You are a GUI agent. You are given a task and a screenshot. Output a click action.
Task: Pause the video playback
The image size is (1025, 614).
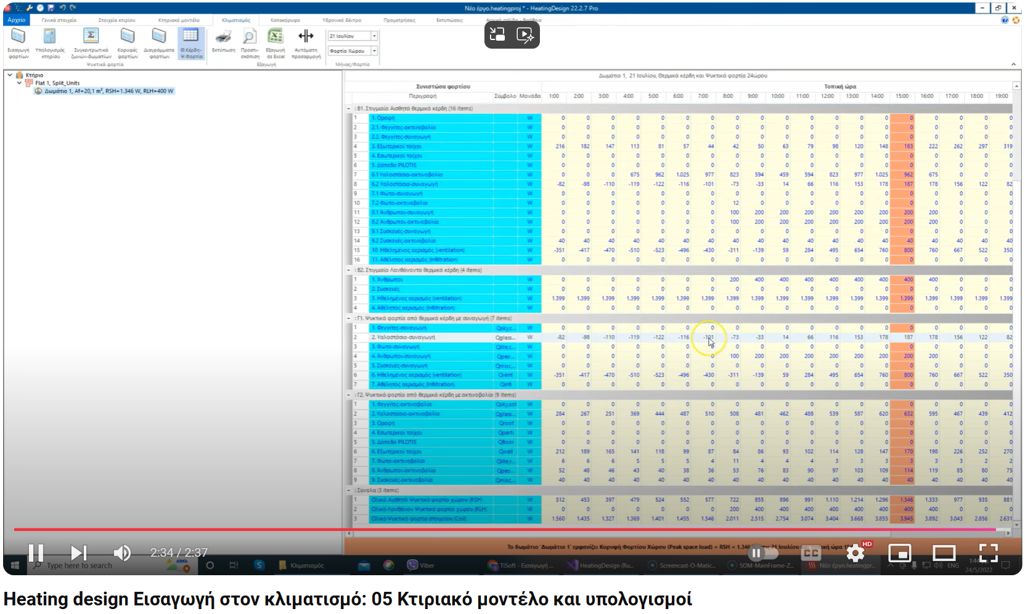pyautogui.click(x=35, y=553)
